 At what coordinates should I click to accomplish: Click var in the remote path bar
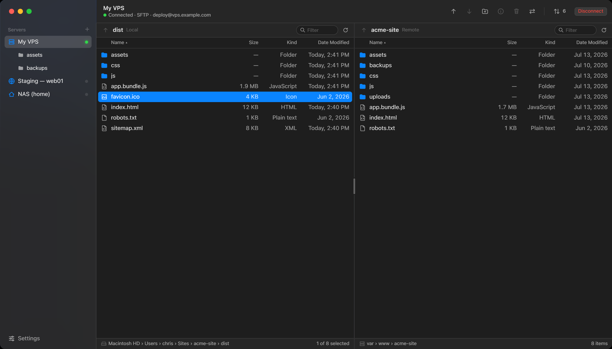point(370,344)
